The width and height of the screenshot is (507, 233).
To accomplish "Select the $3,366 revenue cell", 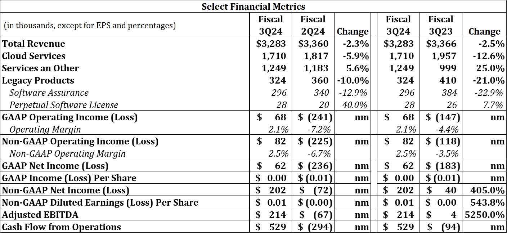I will pyautogui.click(x=441, y=44).
